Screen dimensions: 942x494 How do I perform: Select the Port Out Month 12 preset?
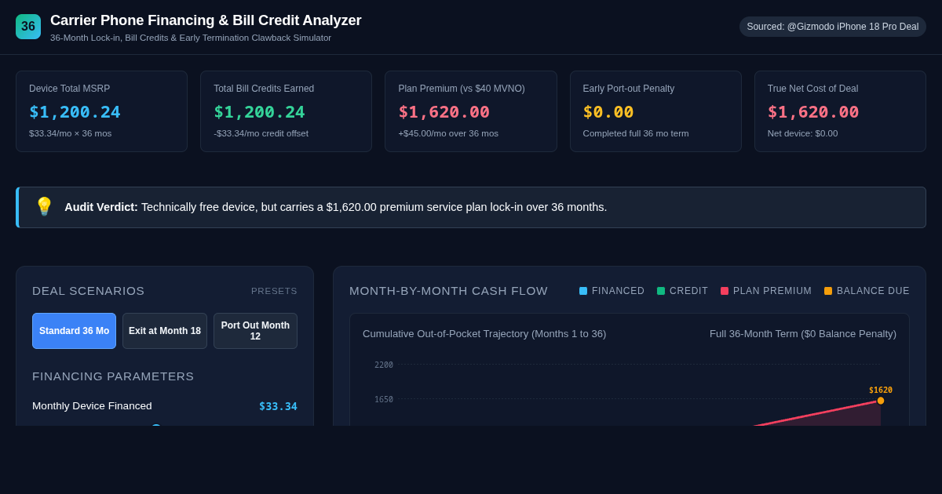tap(255, 331)
